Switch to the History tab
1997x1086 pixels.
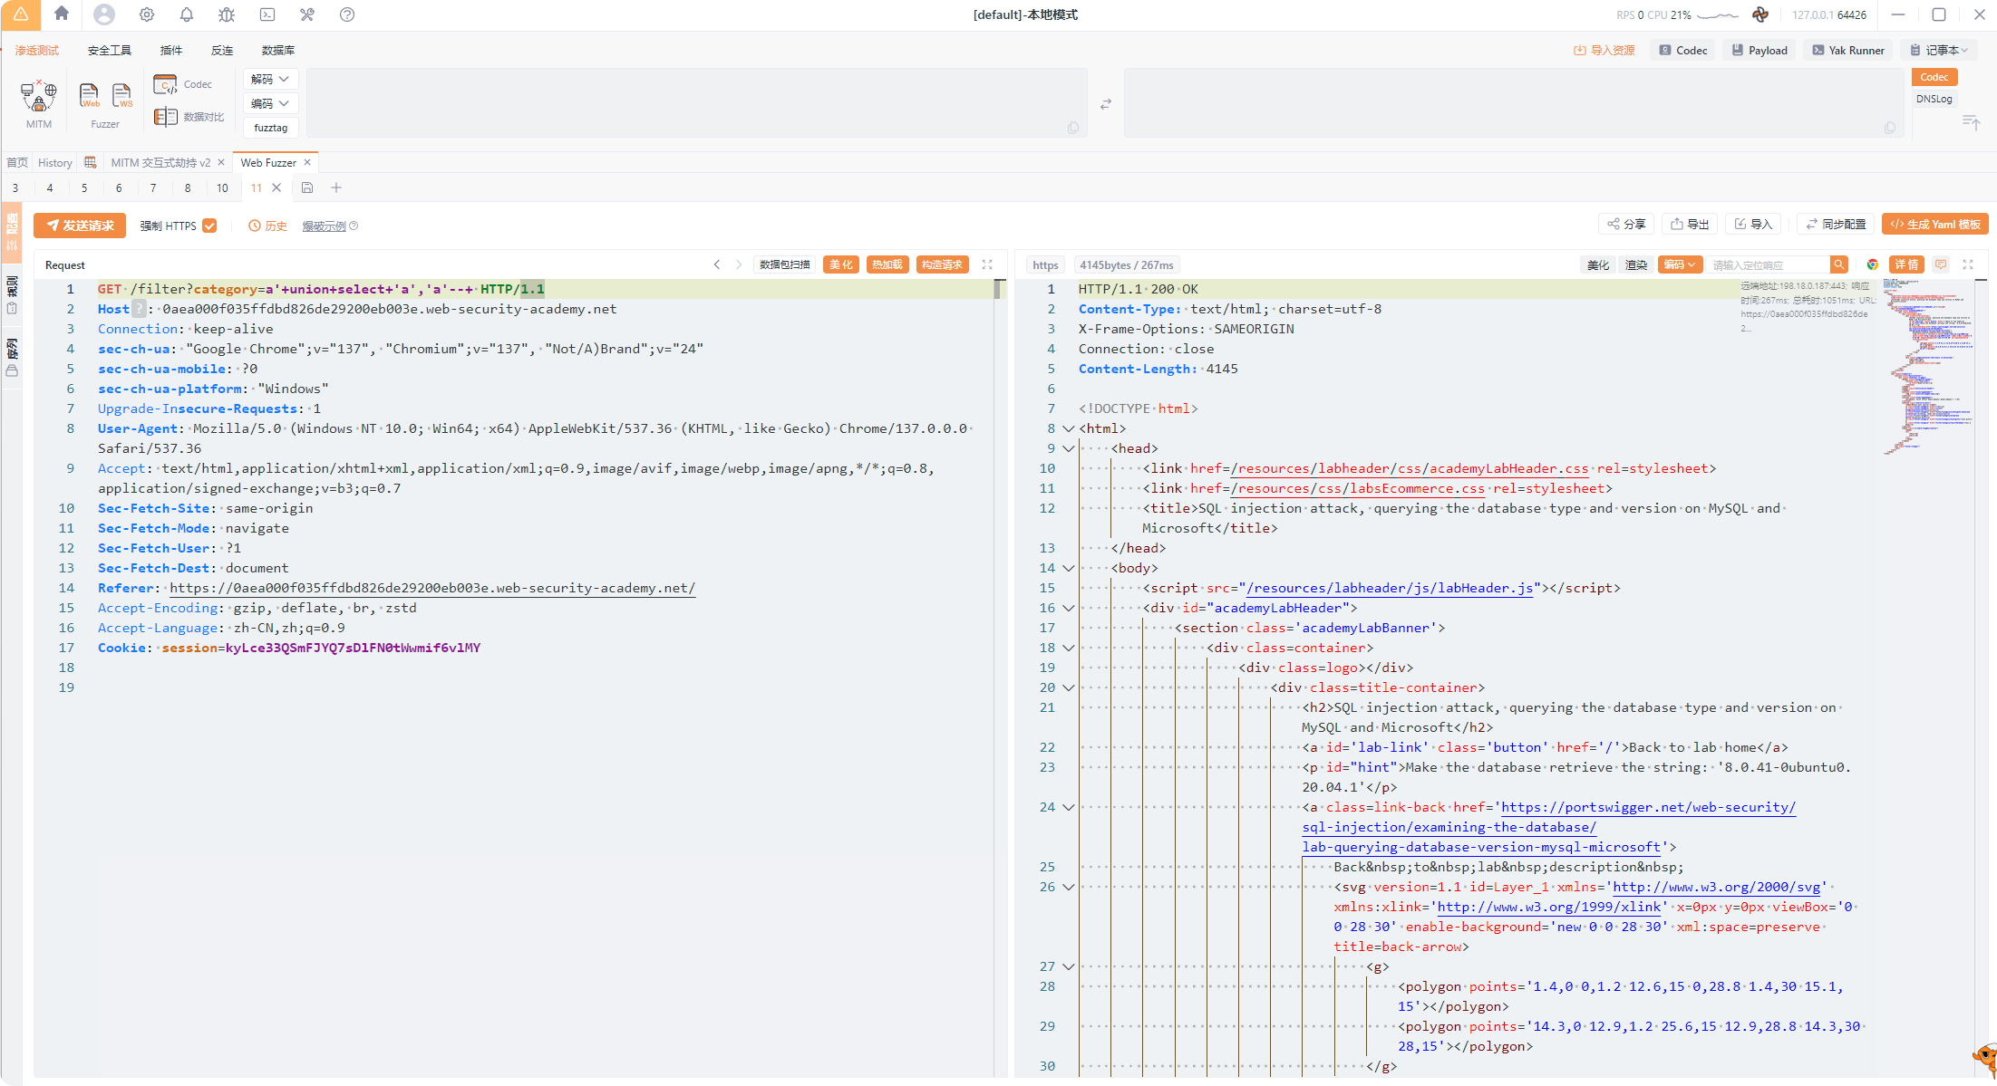(54, 162)
